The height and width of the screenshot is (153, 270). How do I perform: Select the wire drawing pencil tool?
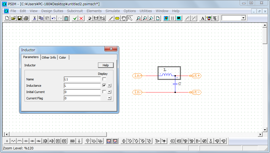click(x=111, y=18)
